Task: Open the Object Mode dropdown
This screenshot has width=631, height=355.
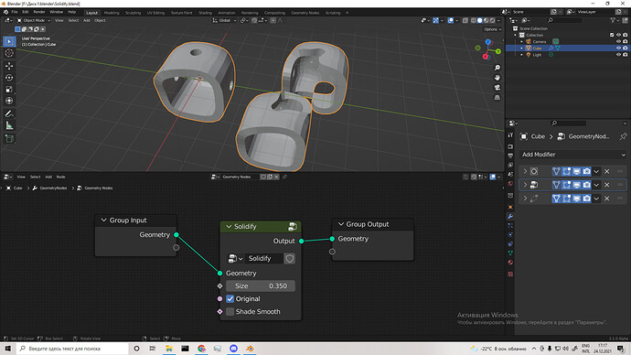Action: [x=34, y=20]
